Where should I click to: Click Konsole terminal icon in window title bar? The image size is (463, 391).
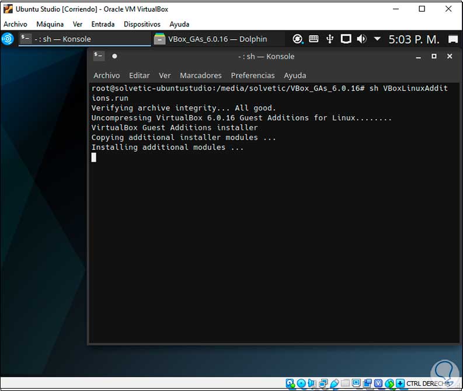(x=98, y=56)
